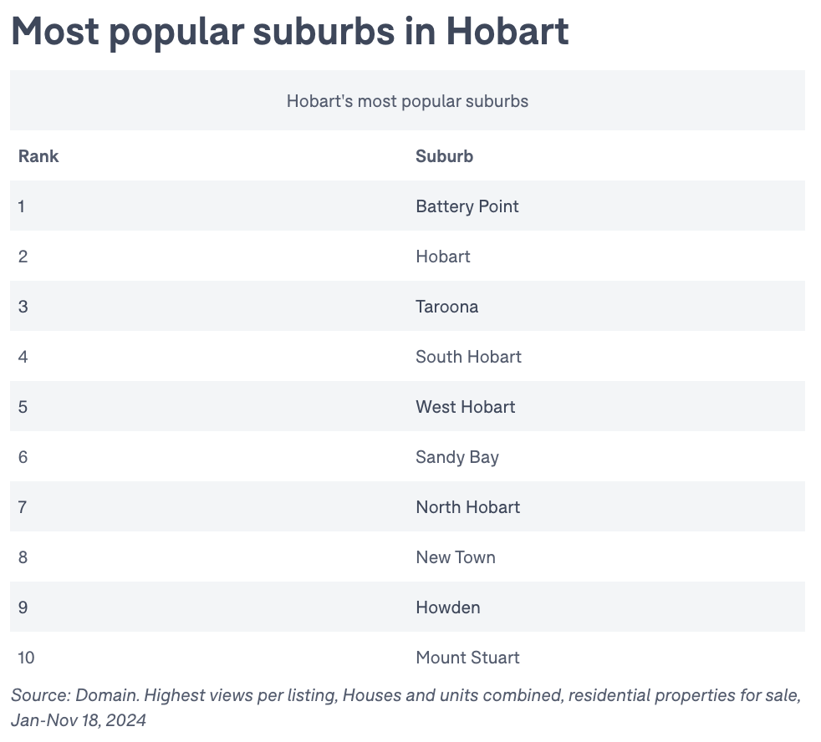The height and width of the screenshot is (742, 821).
Task: Click the "Most popular suburbs in Hobart" heading
Action: point(289,32)
